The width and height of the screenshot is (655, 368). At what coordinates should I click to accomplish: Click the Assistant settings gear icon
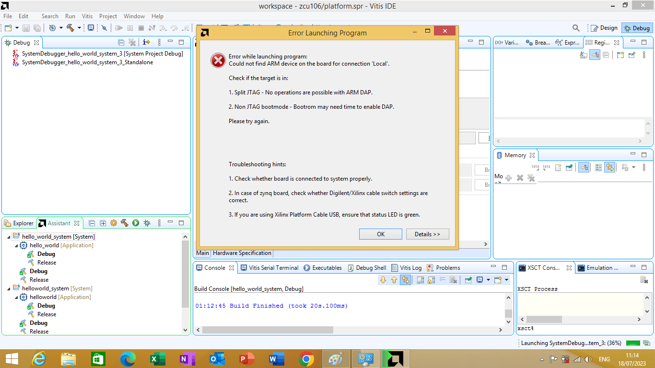point(114,223)
